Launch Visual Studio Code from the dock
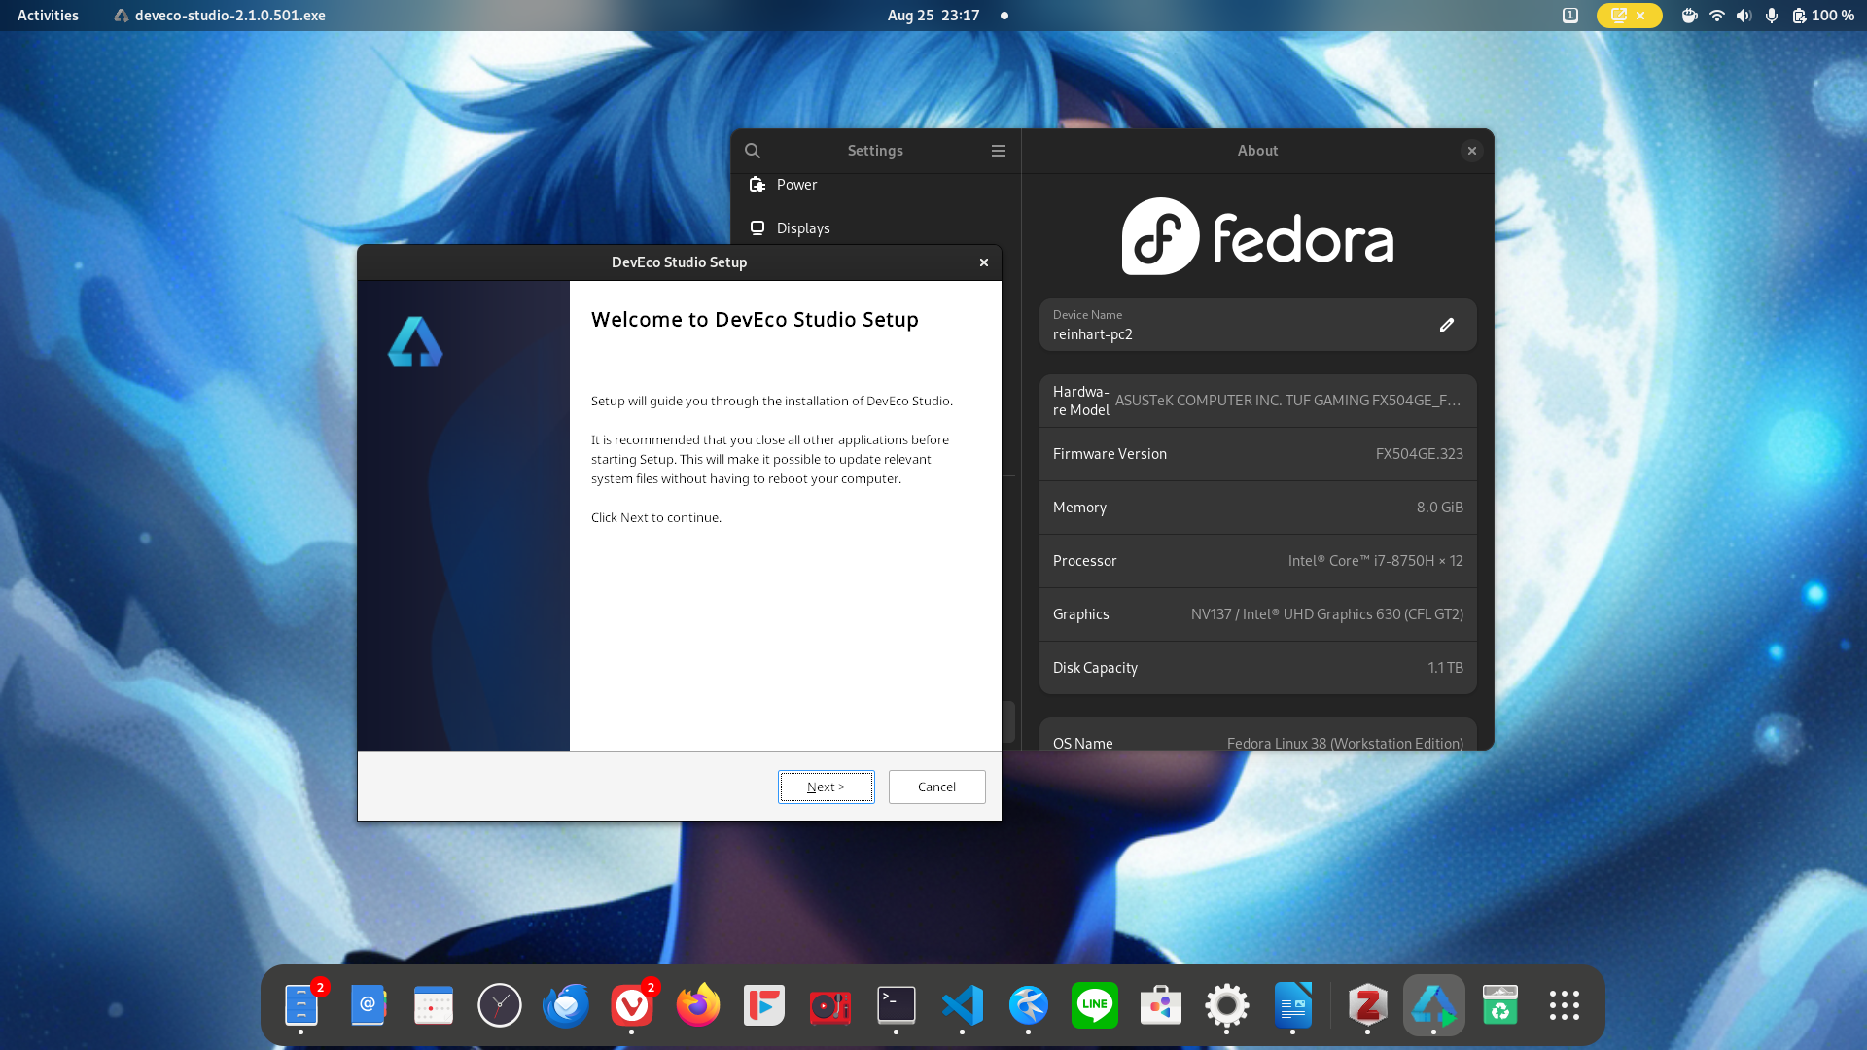1867x1050 pixels. coord(963,1005)
